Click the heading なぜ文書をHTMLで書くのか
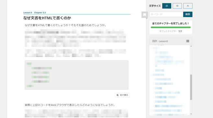 click(47, 18)
